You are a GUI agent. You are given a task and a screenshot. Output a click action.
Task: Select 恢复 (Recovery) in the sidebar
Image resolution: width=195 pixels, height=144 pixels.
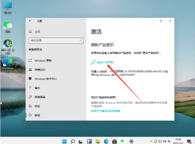tap(37, 106)
